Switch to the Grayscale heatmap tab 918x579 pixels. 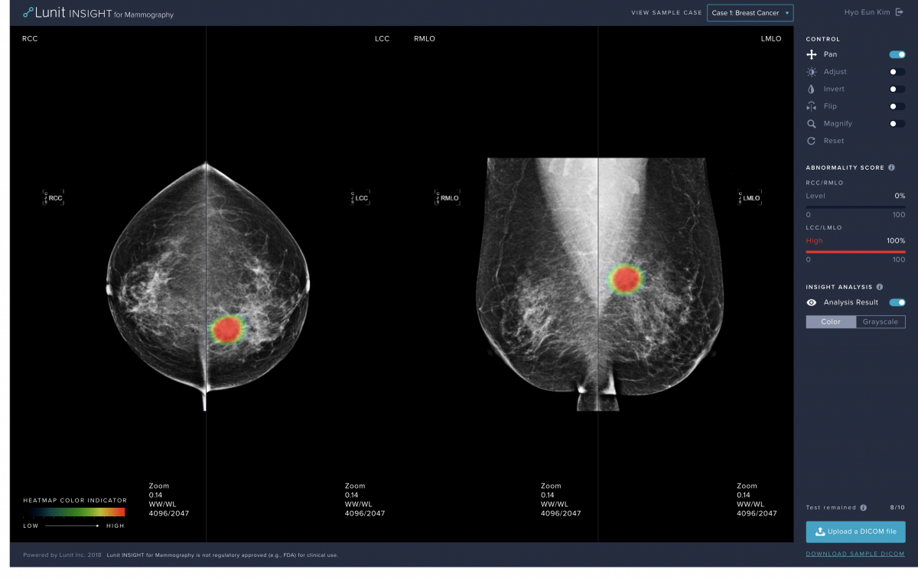click(x=881, y=322)
